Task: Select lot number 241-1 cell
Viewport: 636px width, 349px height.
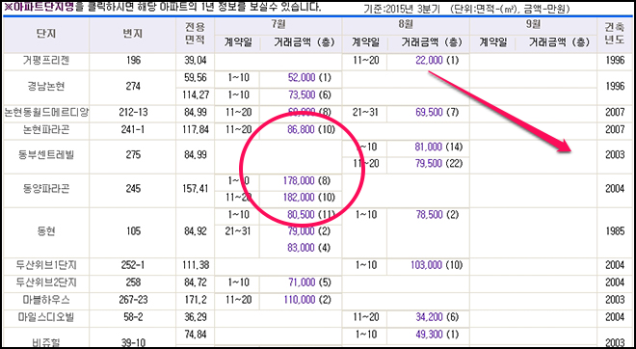Action: coord(133,130)
